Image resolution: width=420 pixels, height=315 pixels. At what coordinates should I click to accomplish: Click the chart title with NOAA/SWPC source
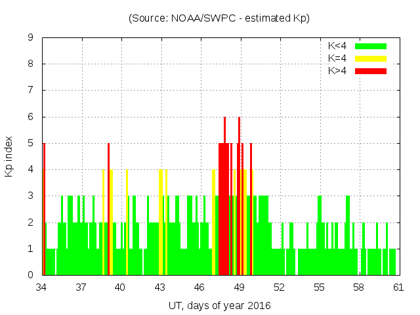click(219, 18)
